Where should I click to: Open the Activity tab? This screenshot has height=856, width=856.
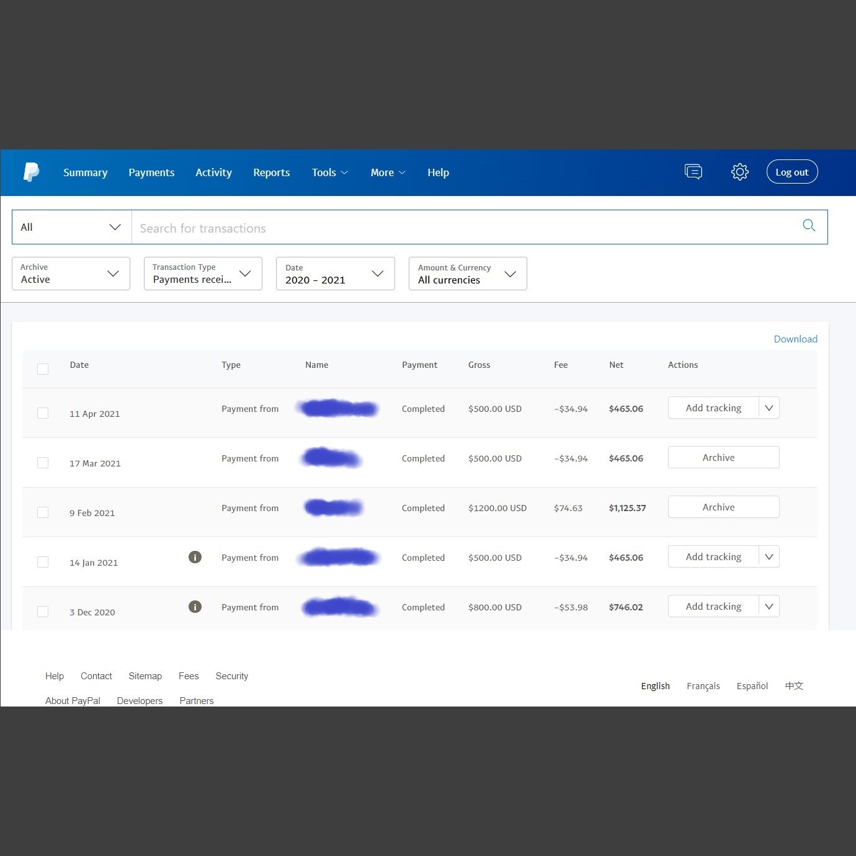[x=213, y=172]
